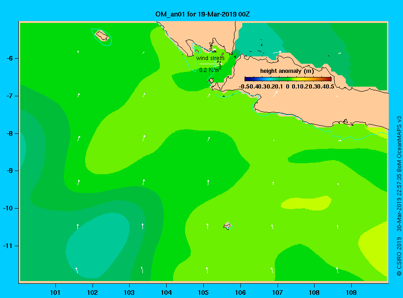Viewport: 403px width, 298px height.
Task: Click the small island outlined in cyan near 102E, 5.4S
Action: [102, 36]
